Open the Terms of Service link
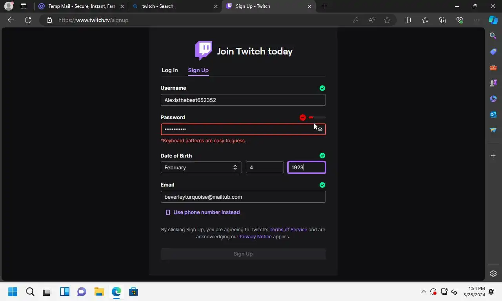Image resolution: width=502 pixels, height=301 pixels. (288, 230)
